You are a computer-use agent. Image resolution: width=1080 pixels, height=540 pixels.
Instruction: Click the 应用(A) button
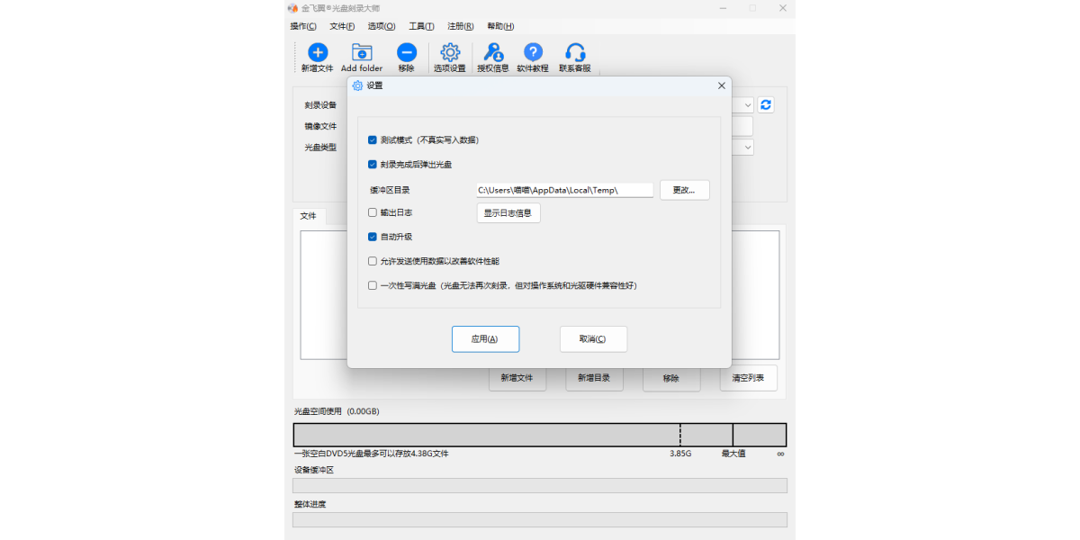[x=485, y=339]
